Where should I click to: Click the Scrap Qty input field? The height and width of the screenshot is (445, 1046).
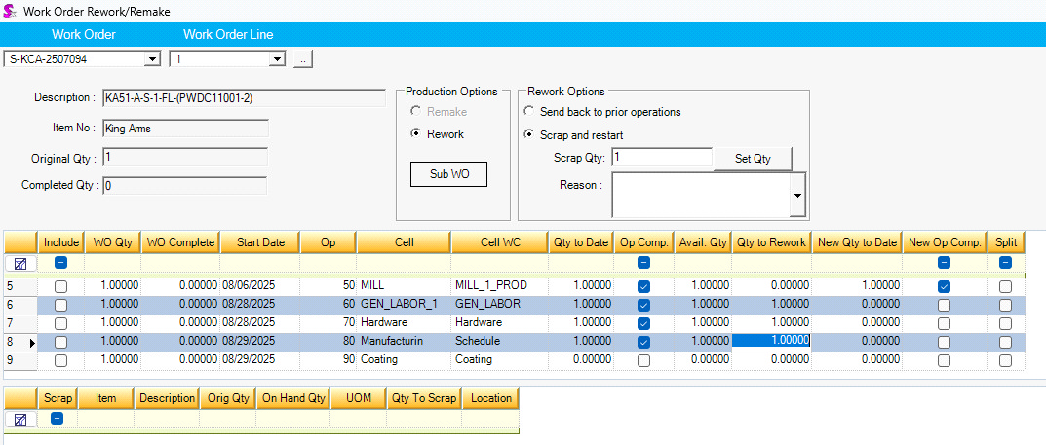click(662, 158)
